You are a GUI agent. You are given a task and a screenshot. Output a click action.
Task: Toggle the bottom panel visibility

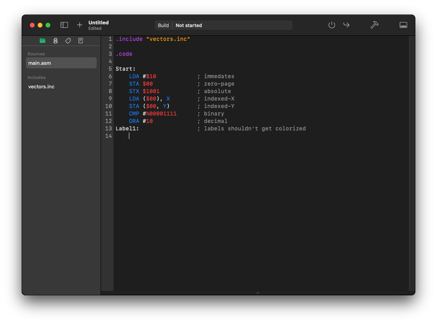tap(403, 25)
